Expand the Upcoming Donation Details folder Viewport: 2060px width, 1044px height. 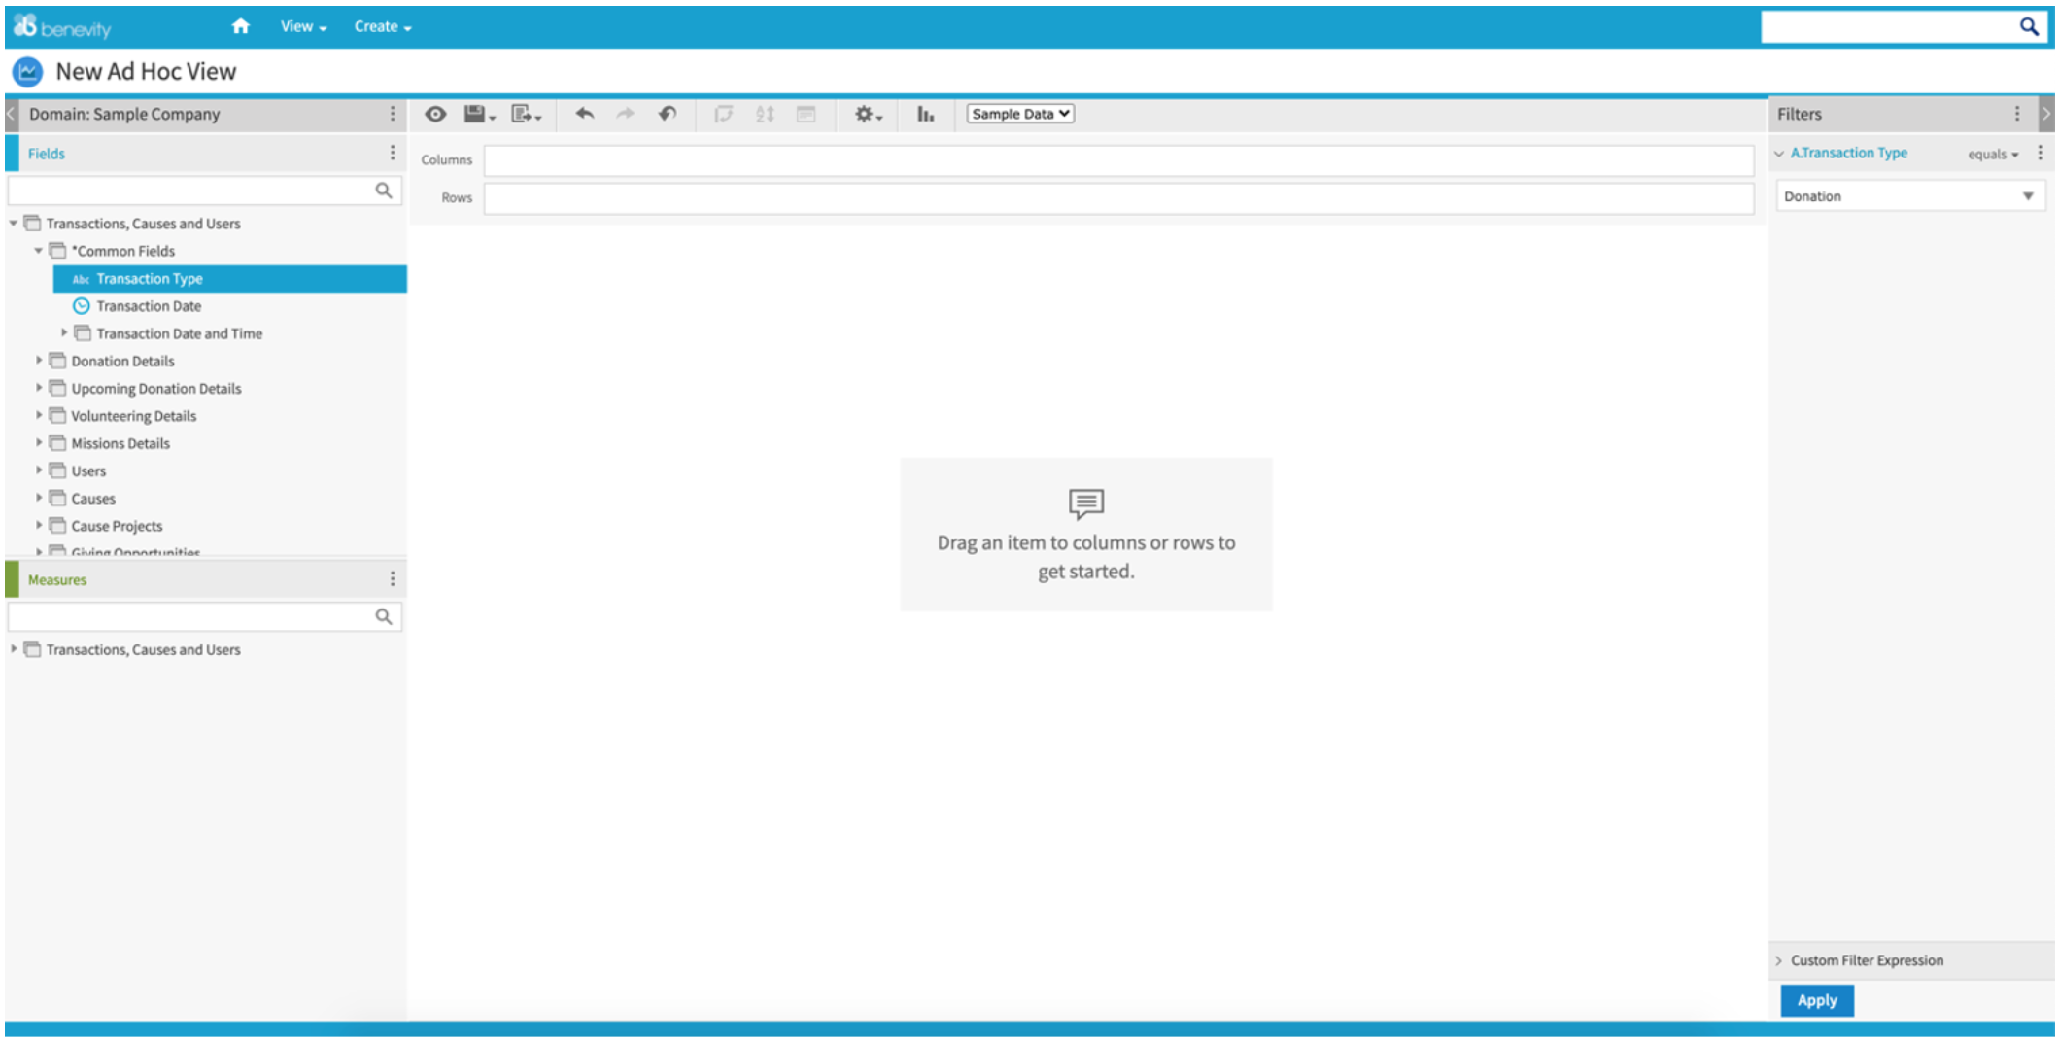pyautogui.click(x=39, y=387)
